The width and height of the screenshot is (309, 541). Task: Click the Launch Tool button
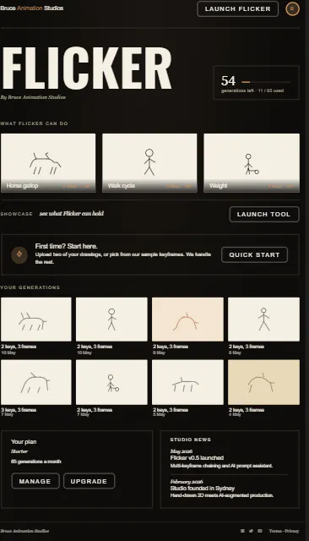click(x=264, y=214)
